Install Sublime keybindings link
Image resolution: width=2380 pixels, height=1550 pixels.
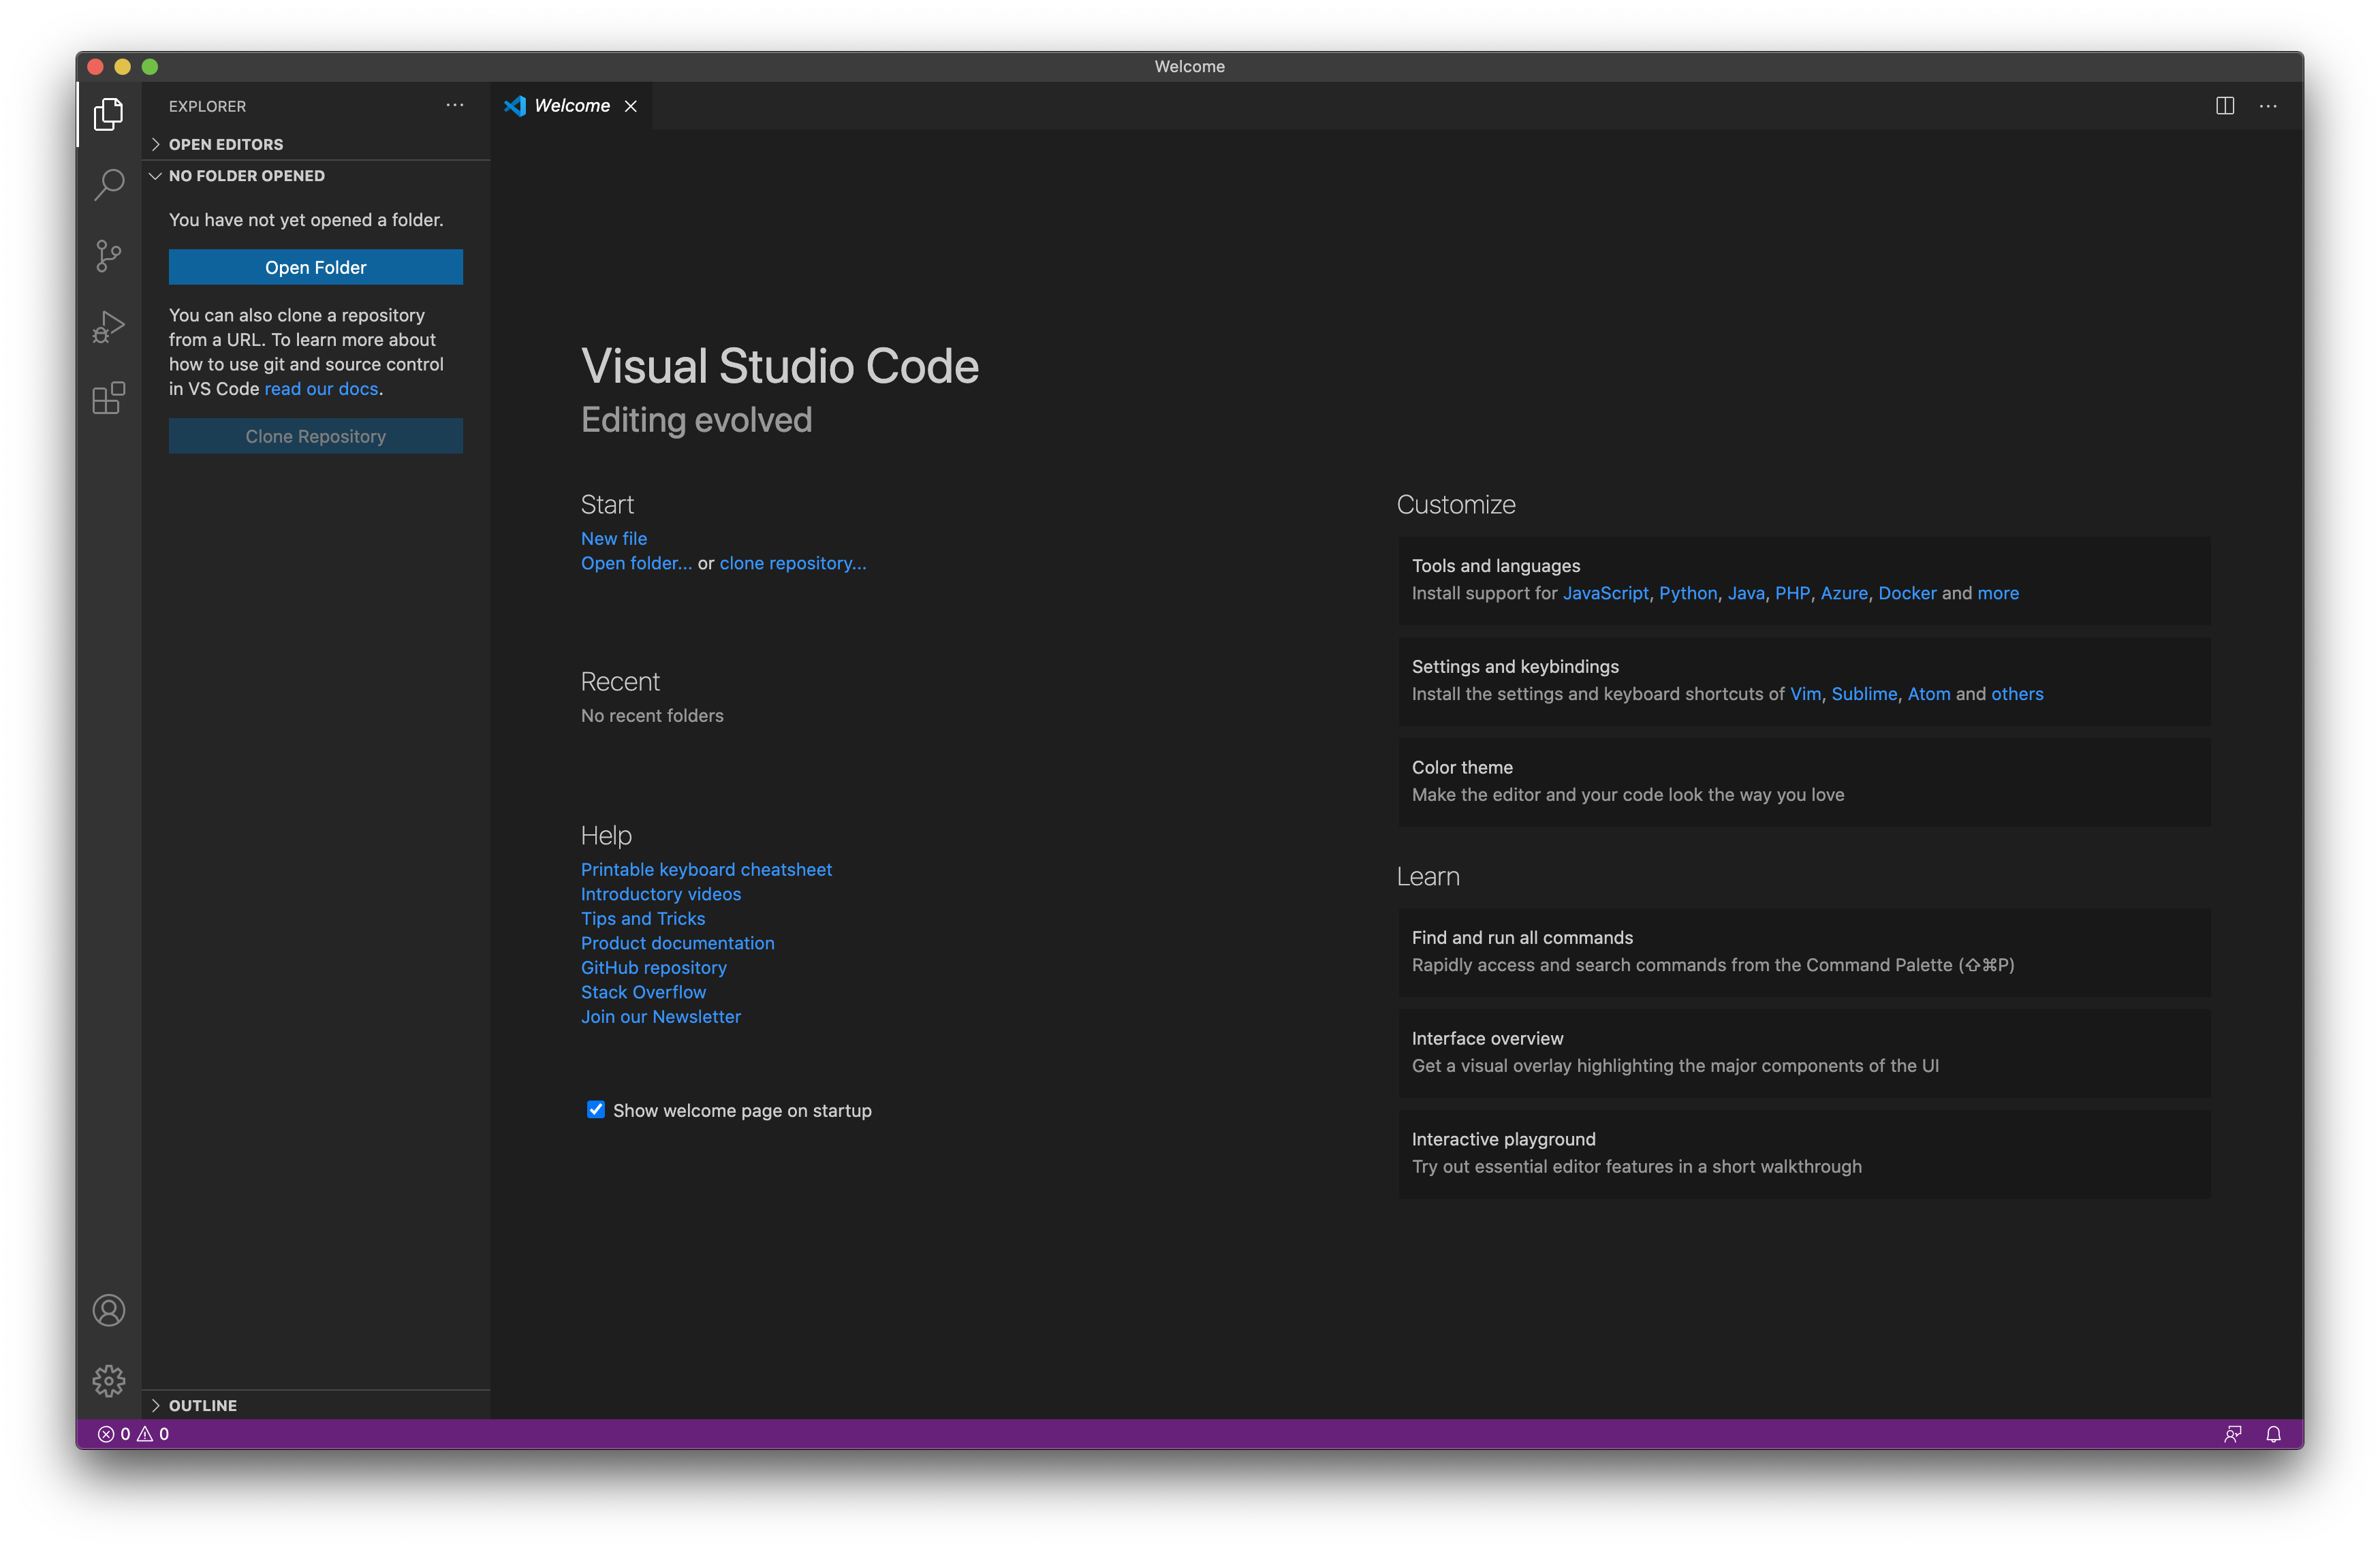(x=1864, y=694)
